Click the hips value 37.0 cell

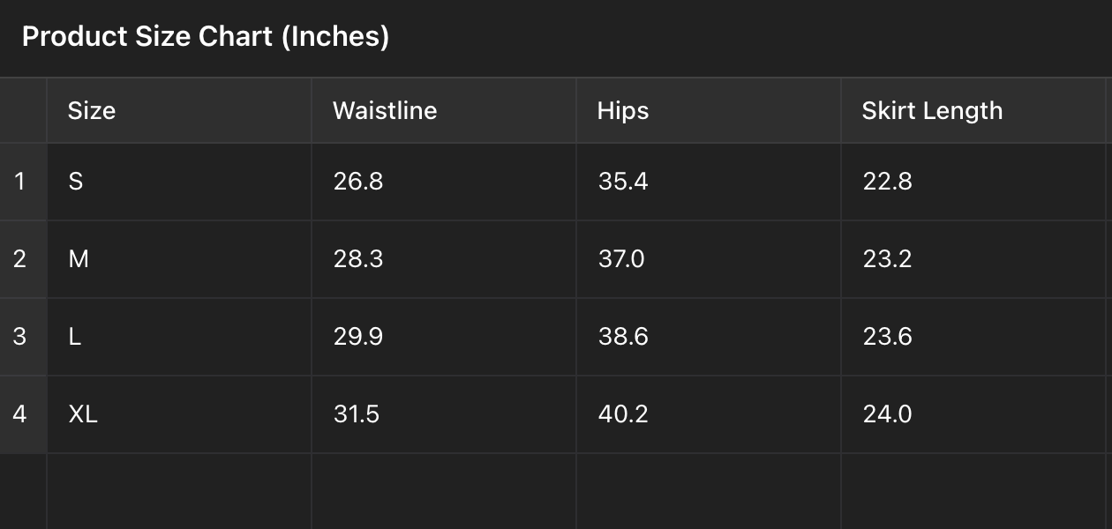(x=708, y=259)
